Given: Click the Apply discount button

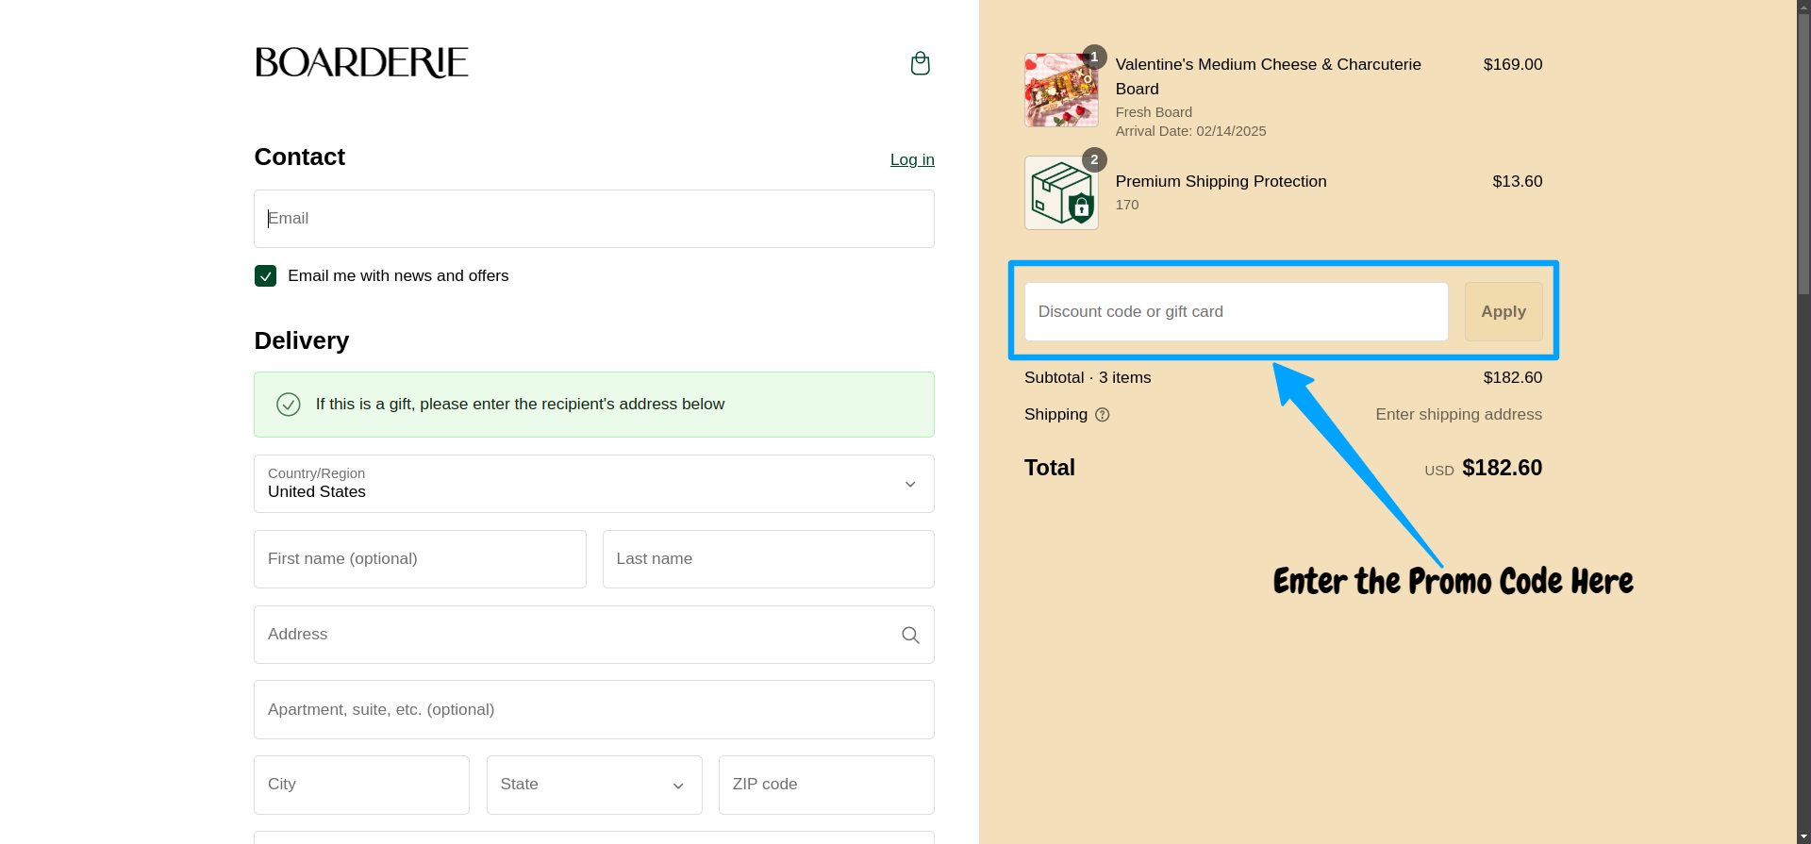Looking at the screenshot, I should pos(1504,311).
